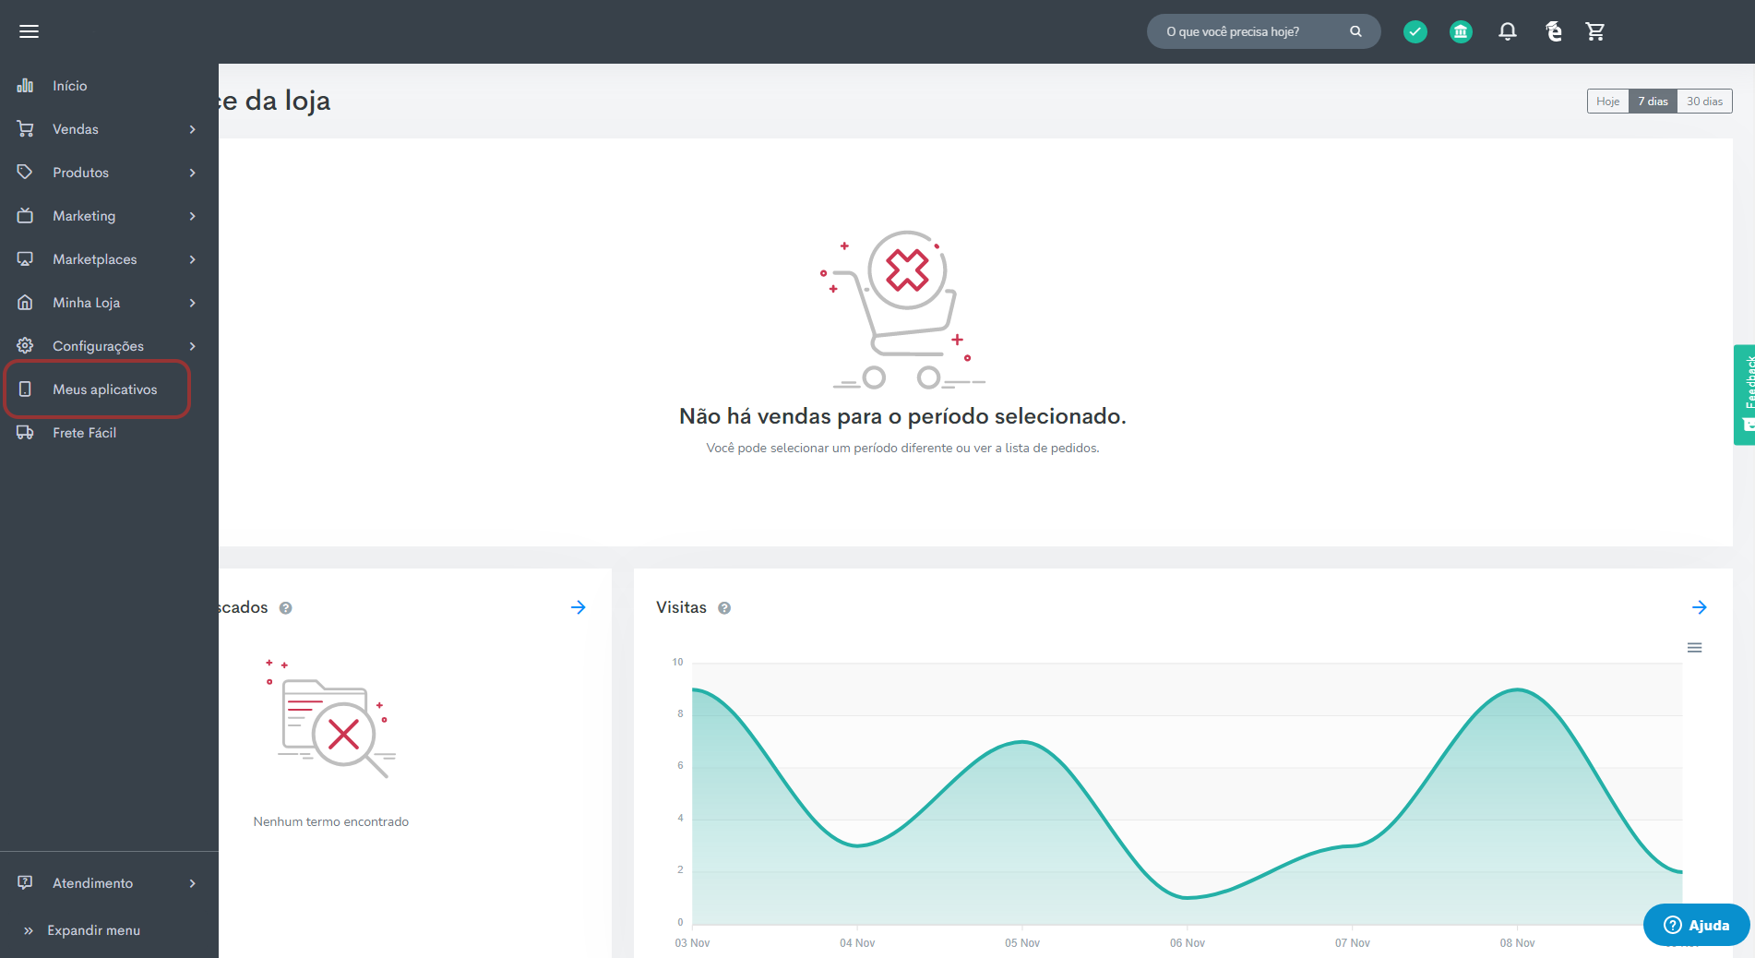Switch the period to 30 dias
This screenshot has width=1755, height=958.
pos(1703,102)
